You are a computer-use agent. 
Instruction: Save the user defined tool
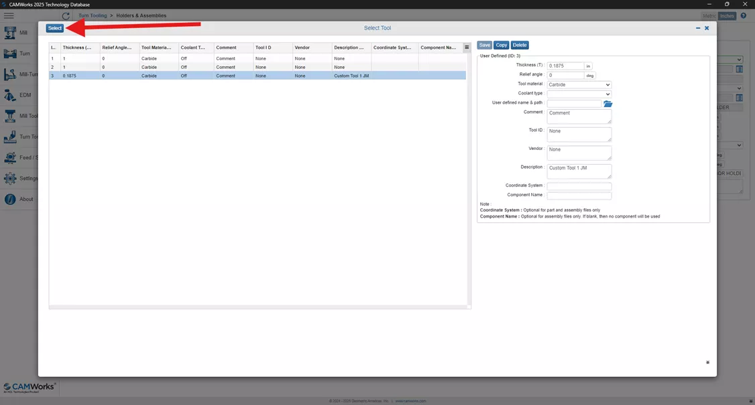(x=484, y=44)
